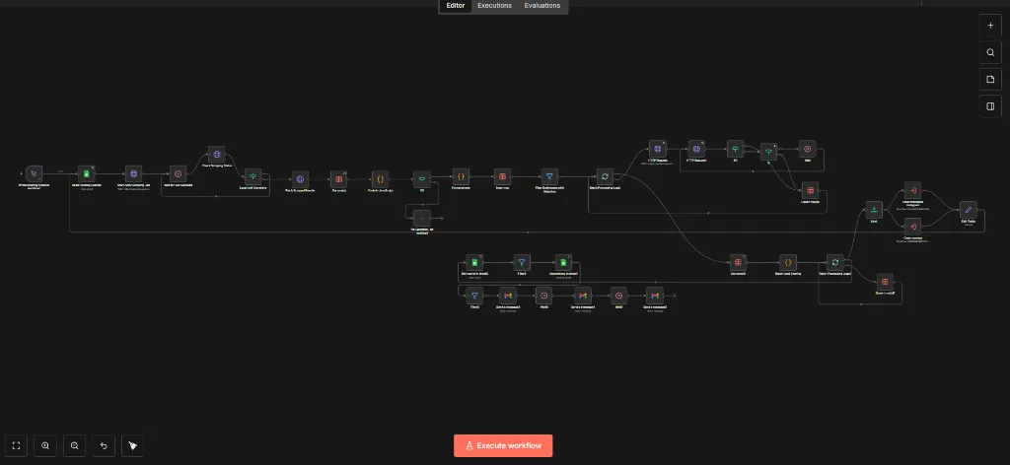The height and width of the screenshot is (465, 1010).
Task: Select the red table node before Filter Businesses
Action: point(502,176)
